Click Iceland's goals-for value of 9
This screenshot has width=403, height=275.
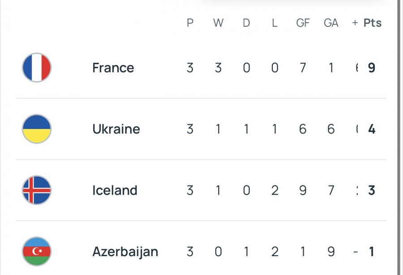(303, 190)
